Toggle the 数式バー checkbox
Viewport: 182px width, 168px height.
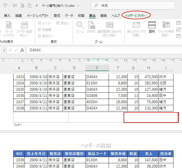pyautogui.click(x=39, y=36)
